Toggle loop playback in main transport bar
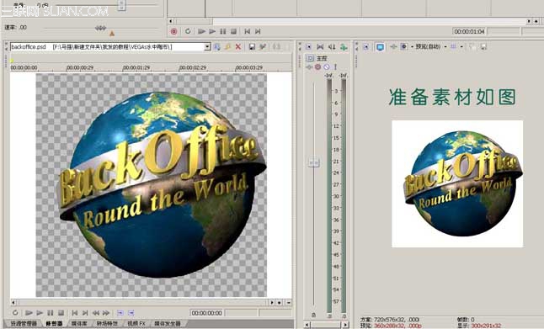Image resolution: width=544 pixels, height=329 pixels. (188, 31)
